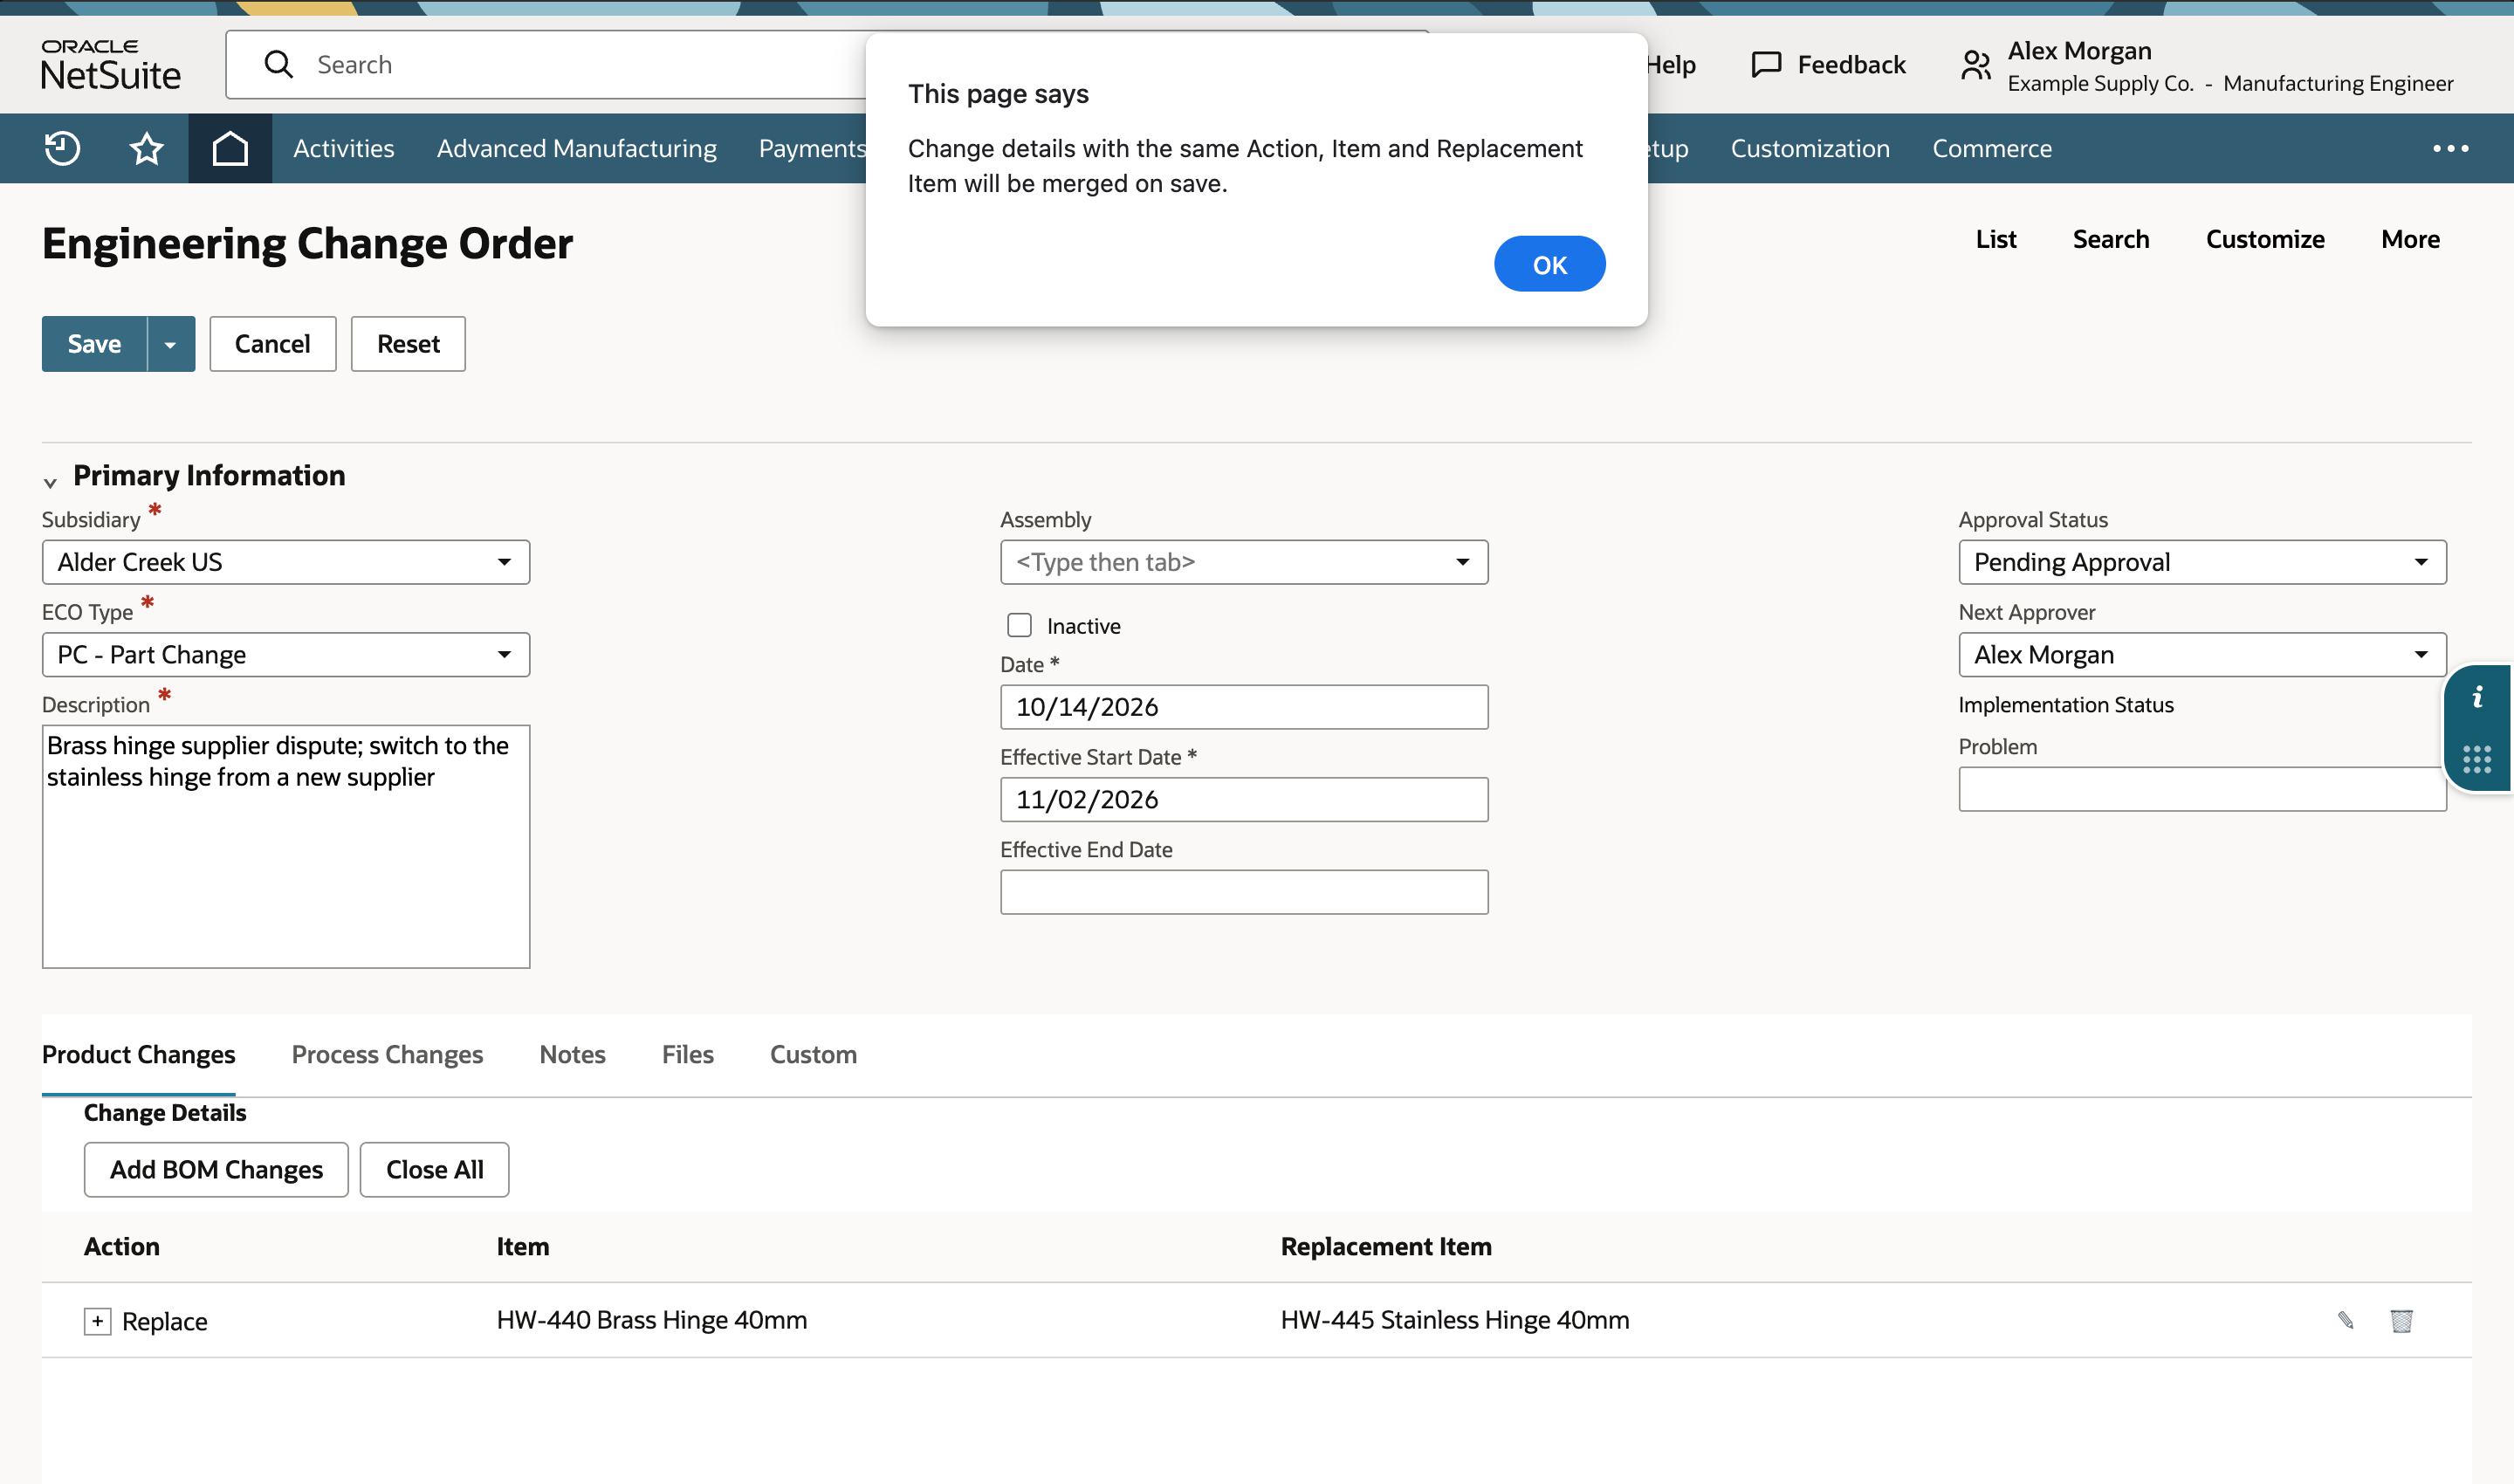Image resolution: width=2514 pixels, height=1484 pixels.
Task: Click the Action column header
Action: click(x=121, y=1246)
